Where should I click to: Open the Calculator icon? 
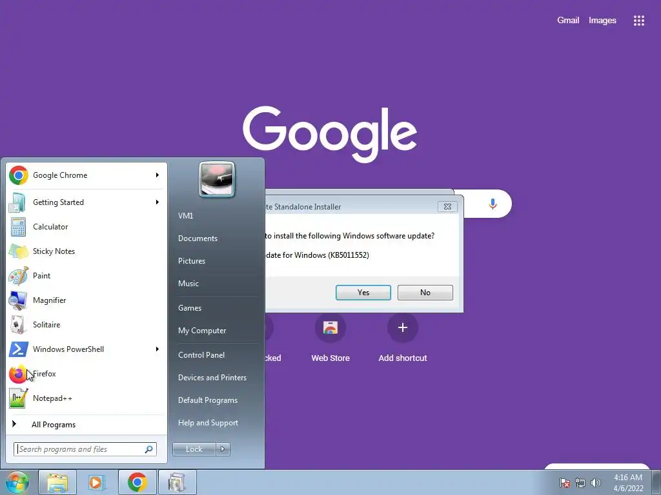19,227
